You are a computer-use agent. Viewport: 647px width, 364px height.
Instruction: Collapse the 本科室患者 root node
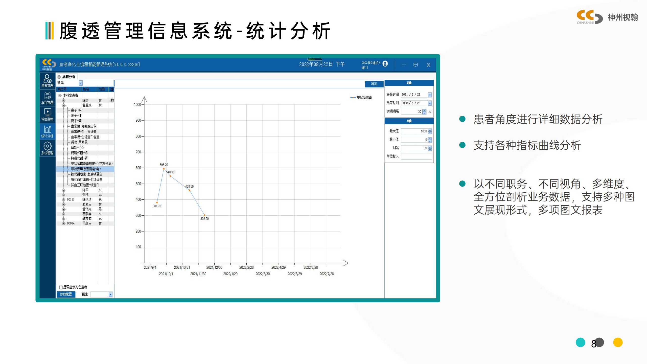click(60, 96)
